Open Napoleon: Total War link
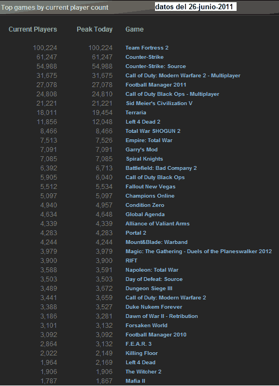279x386 pixels. (x=152, y=270)
